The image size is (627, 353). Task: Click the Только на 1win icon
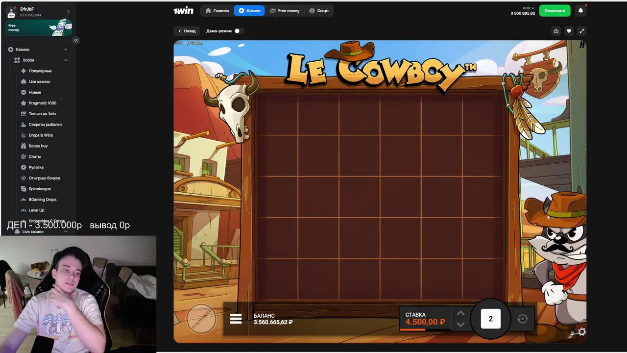pos(24,114)
